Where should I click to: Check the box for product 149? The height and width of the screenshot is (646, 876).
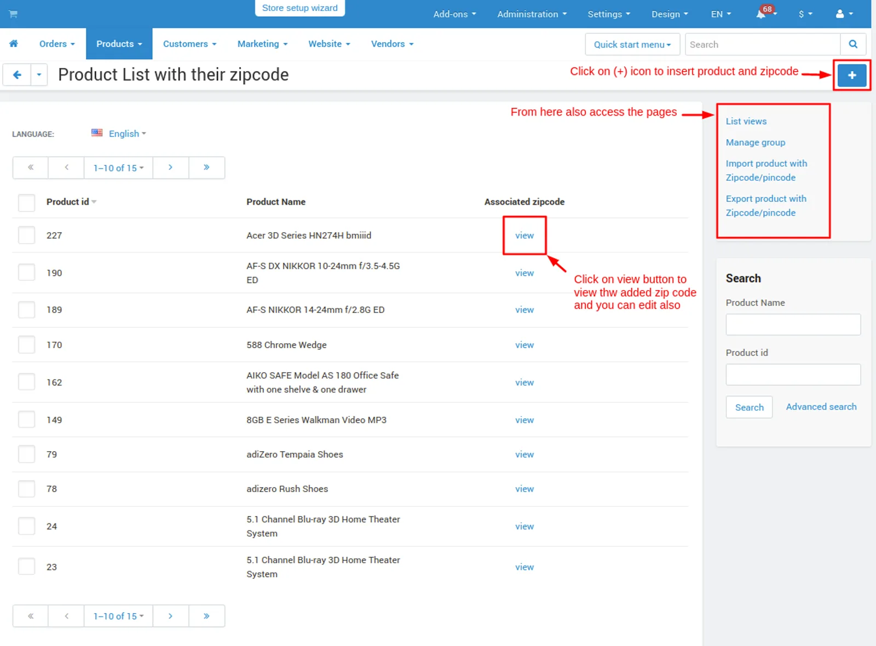[26, 419]
